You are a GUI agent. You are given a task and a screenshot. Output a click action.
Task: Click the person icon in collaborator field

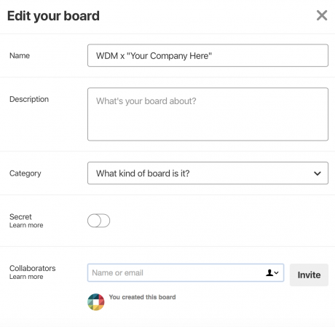[x=269, y=272]
